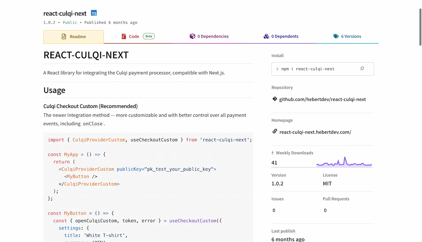This screenshot has width=422, height=242.
Task: Click the pull requests count 0
Action: coord(325,210)
